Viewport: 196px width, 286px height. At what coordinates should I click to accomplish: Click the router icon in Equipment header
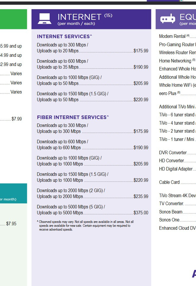point(168,19)
